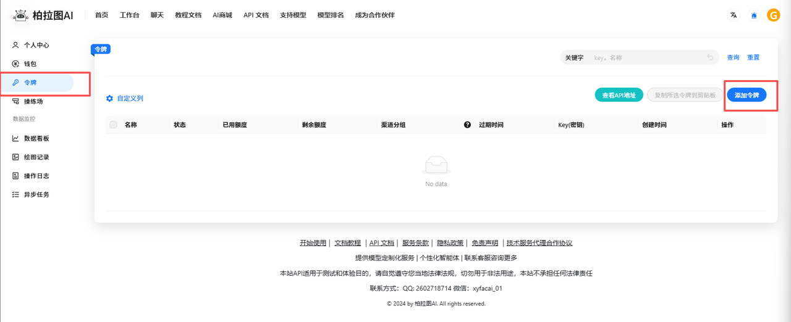
Task: Open 钱包 from the sidebar
Action: coord(30,64)
